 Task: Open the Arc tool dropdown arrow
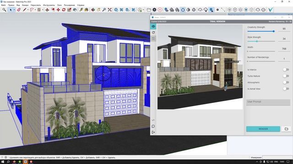[35, 10]
